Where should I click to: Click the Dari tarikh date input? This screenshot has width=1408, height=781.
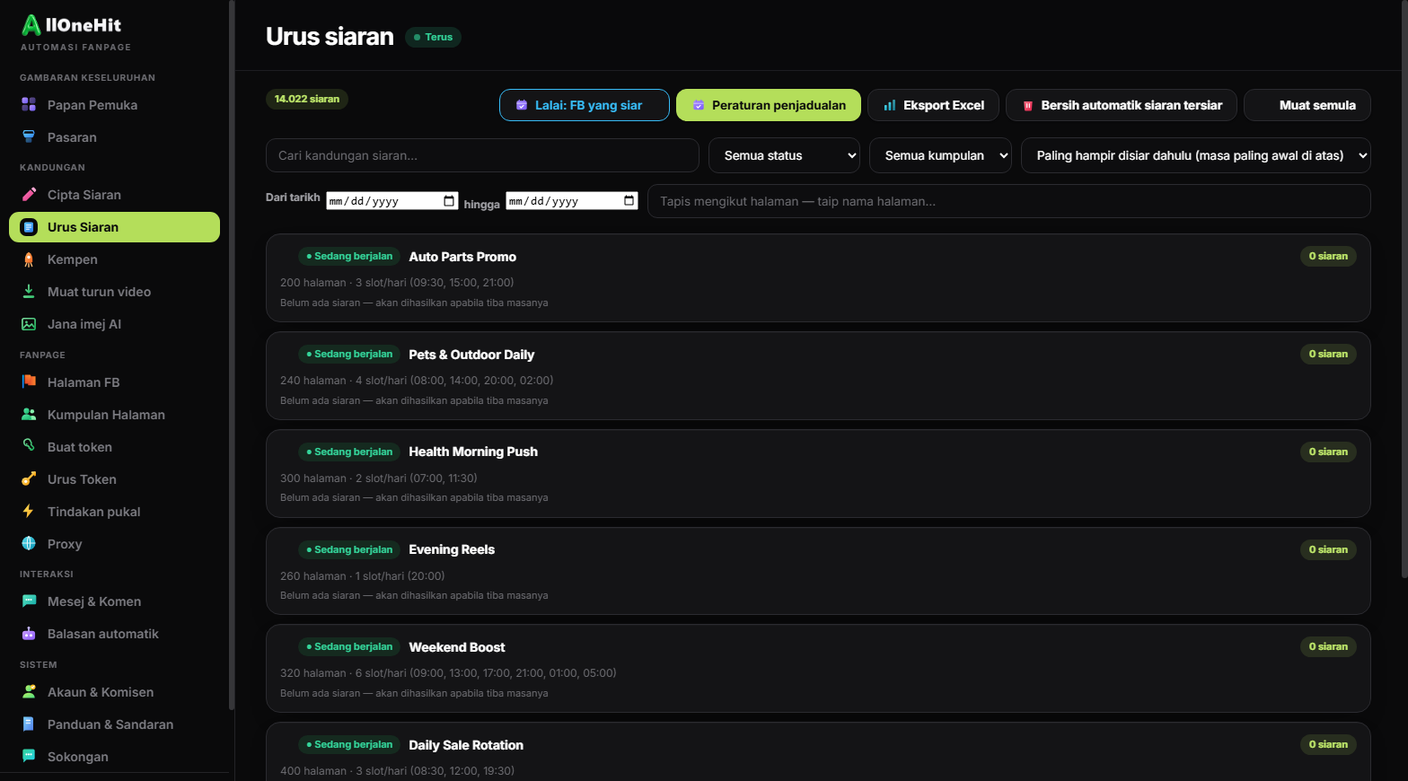392,201
